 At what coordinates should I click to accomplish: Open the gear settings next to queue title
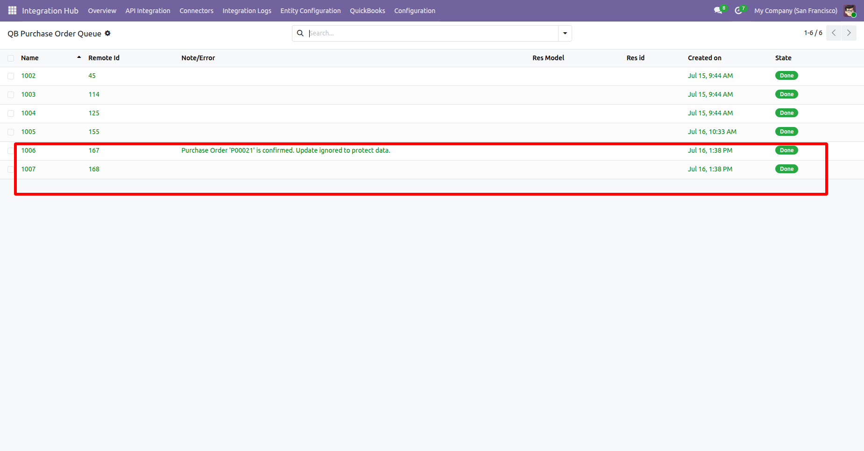[107, 33]
